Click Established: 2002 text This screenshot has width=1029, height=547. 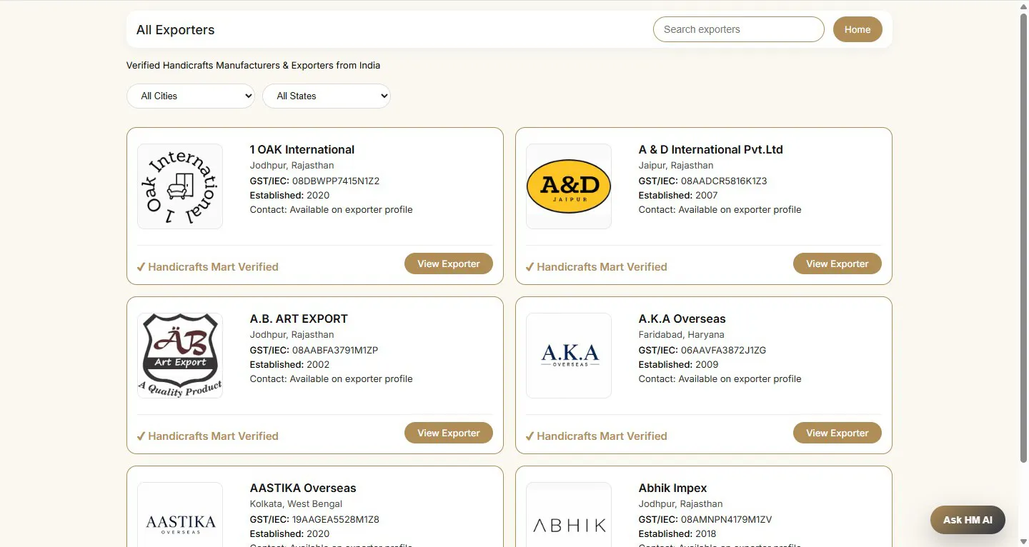pyautogui.click(x=289, y=364)
